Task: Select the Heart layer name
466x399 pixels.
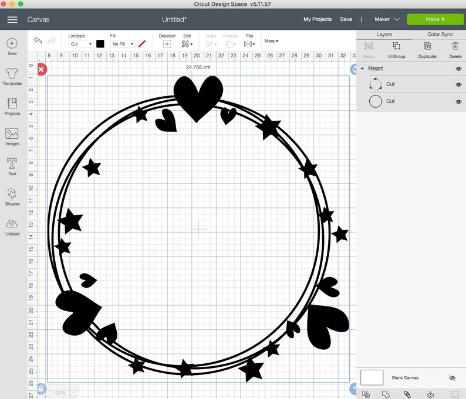Action: (376, 69)
